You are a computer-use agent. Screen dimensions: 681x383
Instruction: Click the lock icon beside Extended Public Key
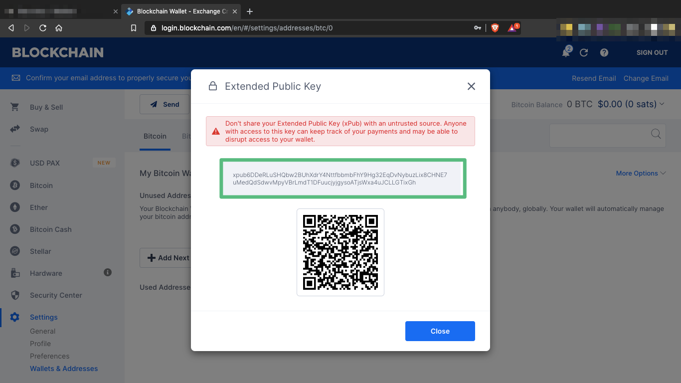pos(213,86)
